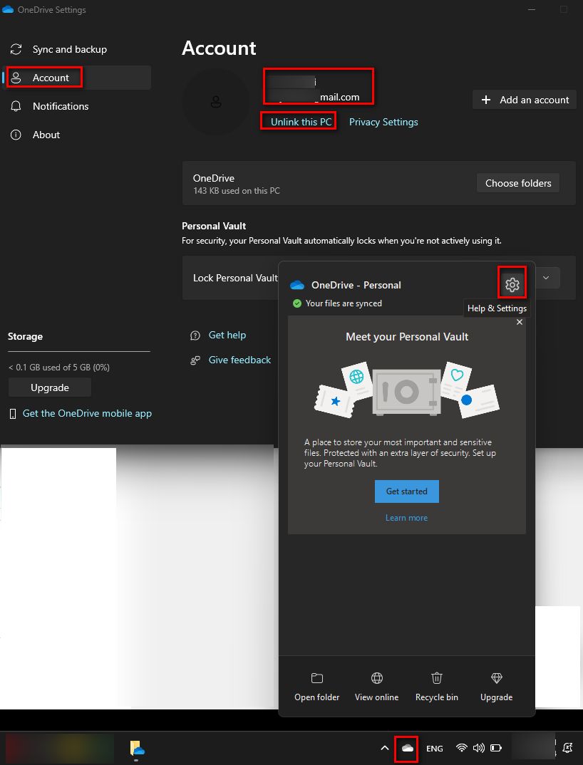Switch to the Notifications section

tap(60, 105)
